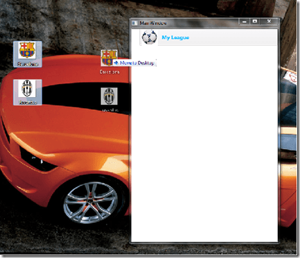Click the Main Window title text
The height and width of the screenshot is (258, 300).
click(153, 23)
